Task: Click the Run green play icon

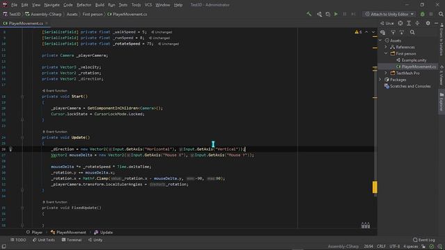Action: tap(336, 14)
